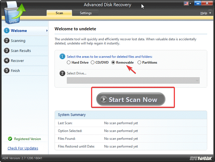Image resolution: width=215 pixels, height=162 pixels.
Task: Click the Files Restored untill Date value
Action: tap(121, 146)
